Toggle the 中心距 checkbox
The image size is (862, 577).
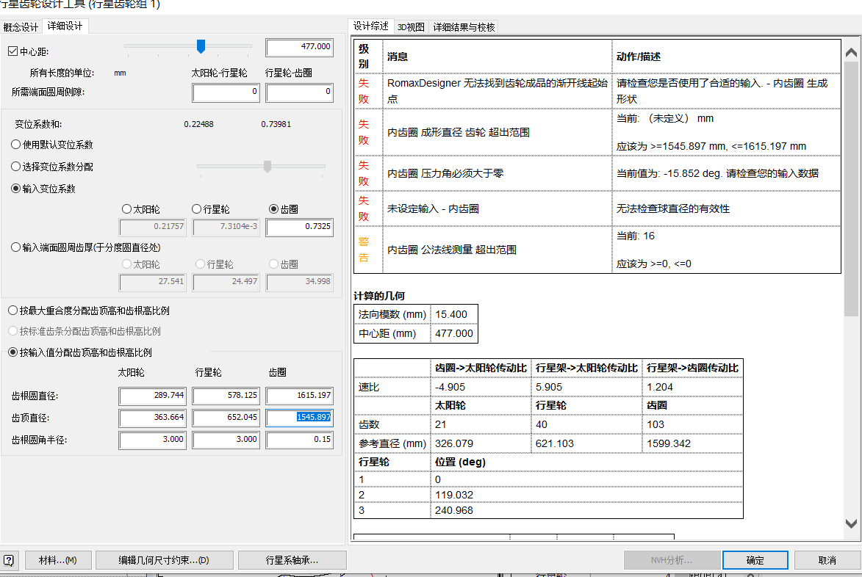point(13,51)
